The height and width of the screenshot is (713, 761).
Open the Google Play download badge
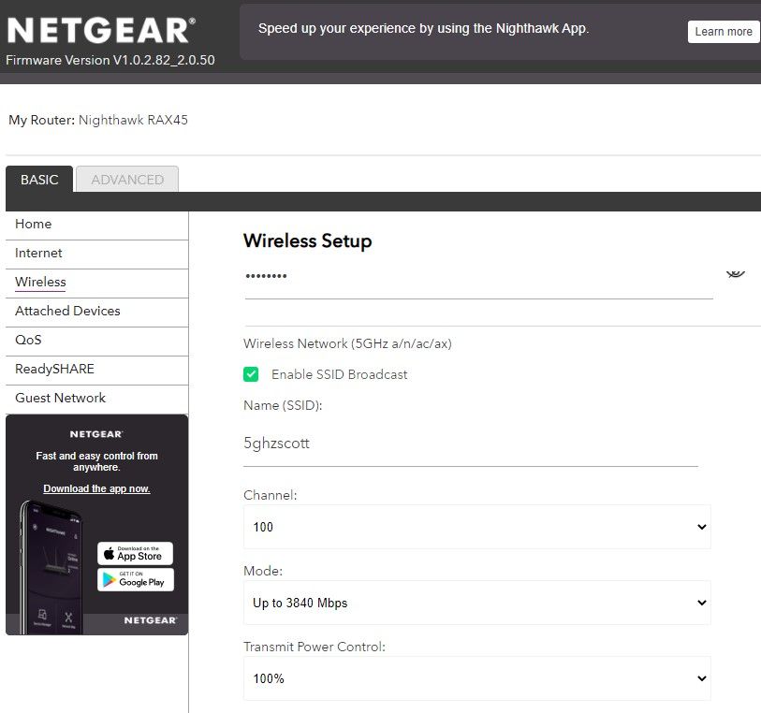click(134, 580)
